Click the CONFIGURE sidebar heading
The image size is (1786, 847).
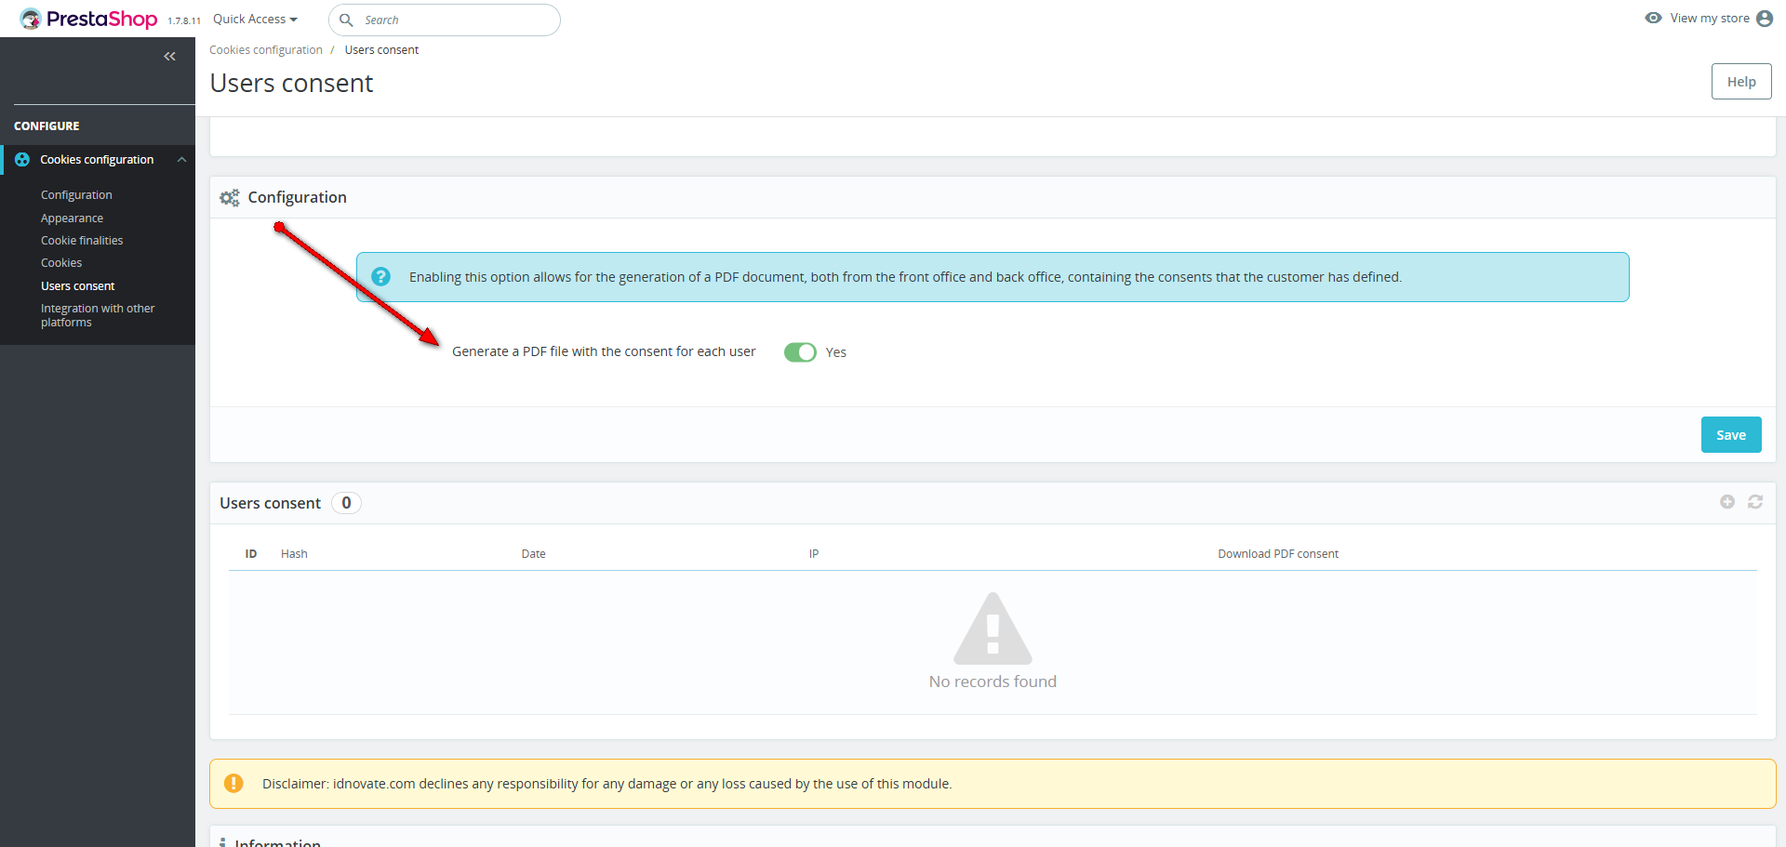click(x=47, y=126)
